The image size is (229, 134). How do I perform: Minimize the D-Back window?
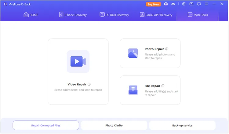coord(214,4)
